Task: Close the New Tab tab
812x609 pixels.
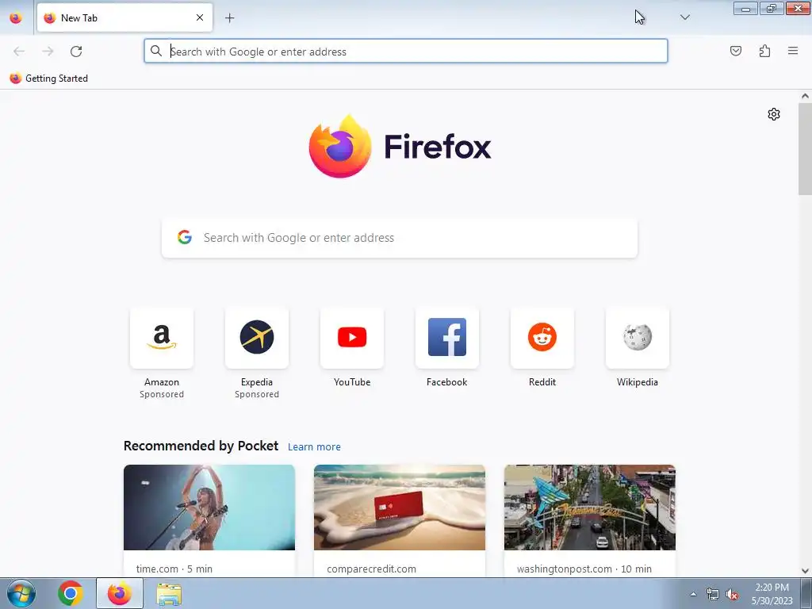Action: click(200, 17)
